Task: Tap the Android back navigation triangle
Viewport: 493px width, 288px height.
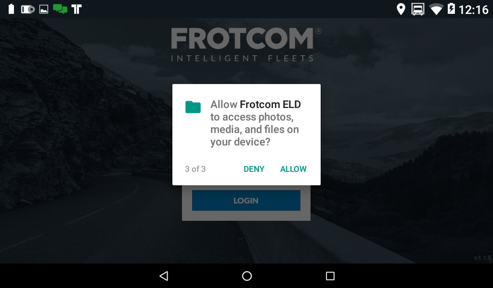Action: (x=164, y=276)
